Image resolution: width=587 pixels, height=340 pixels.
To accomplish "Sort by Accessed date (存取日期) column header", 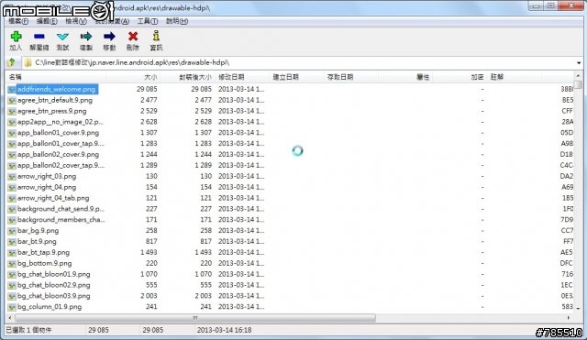I will pyautogui.click(x=350, y=77).
